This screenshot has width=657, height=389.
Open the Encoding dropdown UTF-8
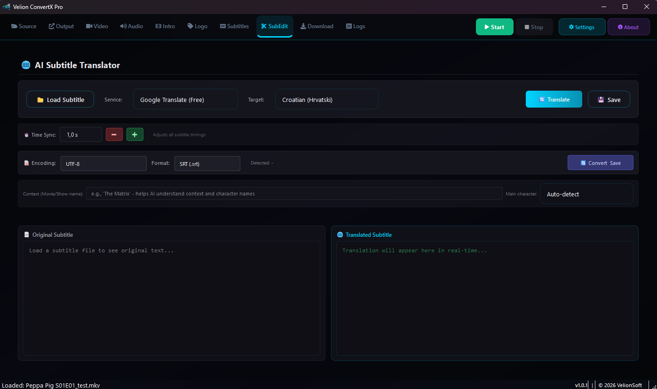[103, 163]
